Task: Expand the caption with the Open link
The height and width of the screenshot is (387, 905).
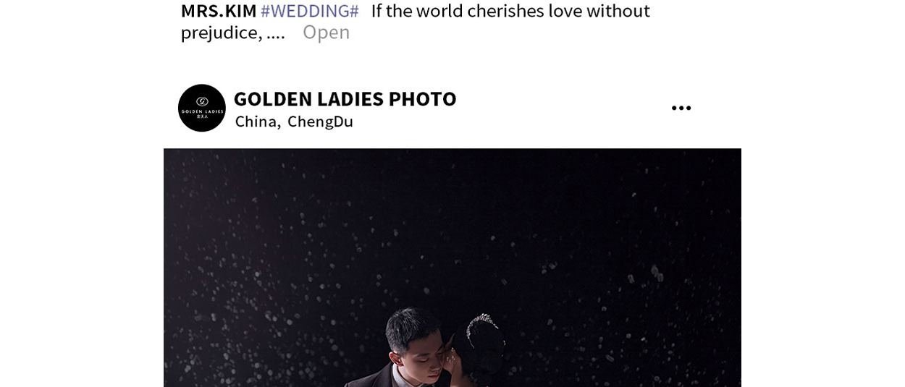Action: click(326, 32)
